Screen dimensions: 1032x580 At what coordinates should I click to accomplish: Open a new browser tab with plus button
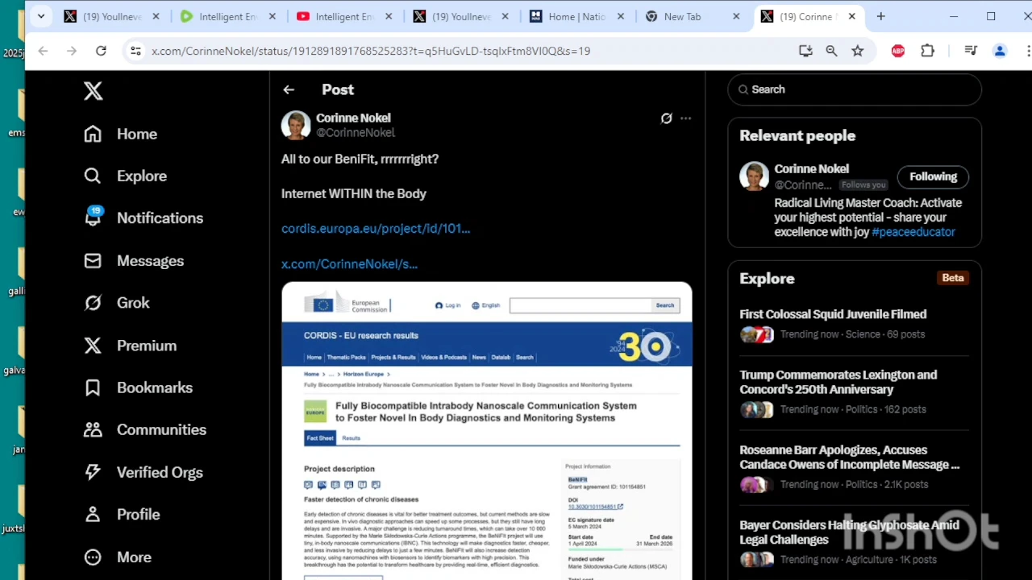point(880,16)
